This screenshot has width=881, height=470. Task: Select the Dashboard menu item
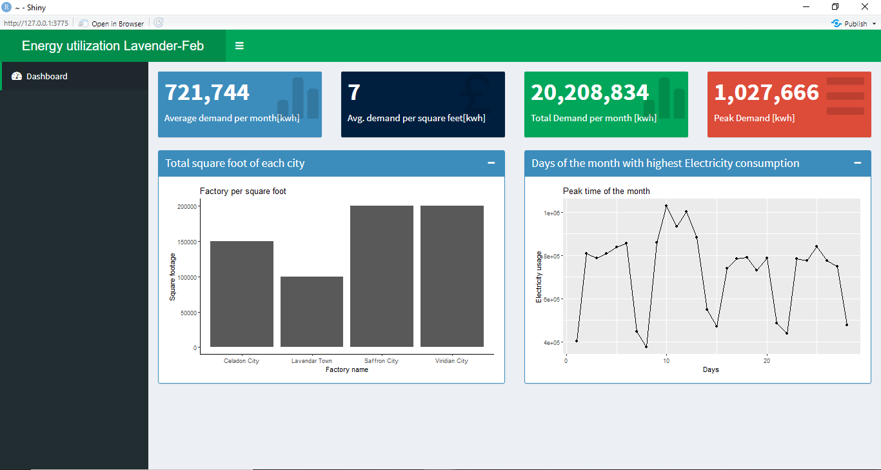[x=74, y=76]
